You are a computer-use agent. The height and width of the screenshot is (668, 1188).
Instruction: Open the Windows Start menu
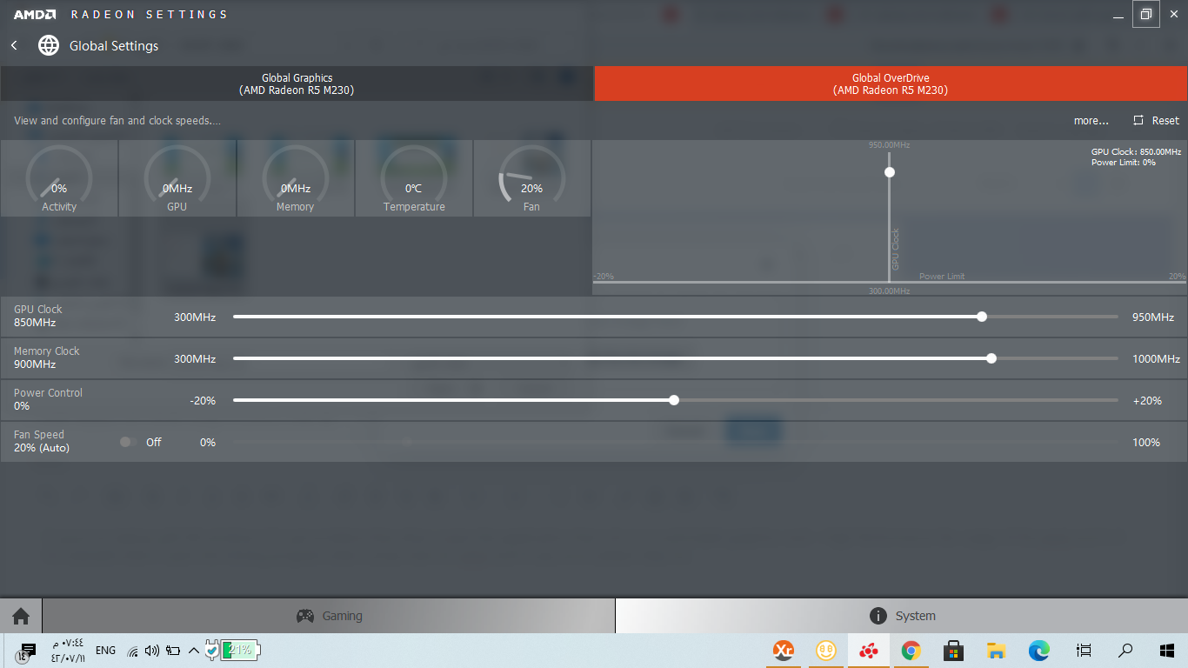[1167, 650]
